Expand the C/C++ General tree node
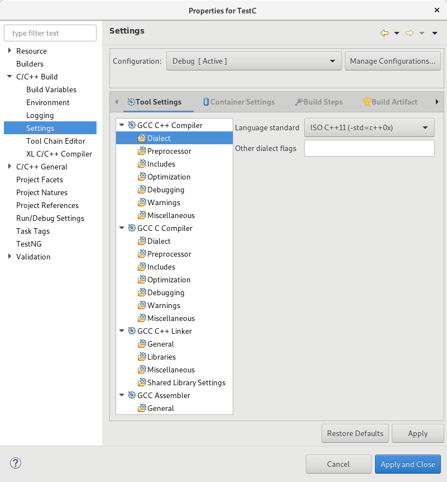The height and width of the screenshot is (482, 447). click(x=9, y=167)
